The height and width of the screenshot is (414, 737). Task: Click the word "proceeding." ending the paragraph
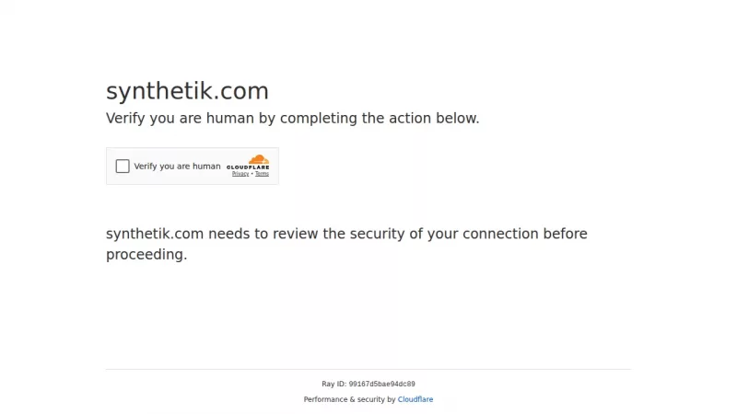tap(146, 255)
